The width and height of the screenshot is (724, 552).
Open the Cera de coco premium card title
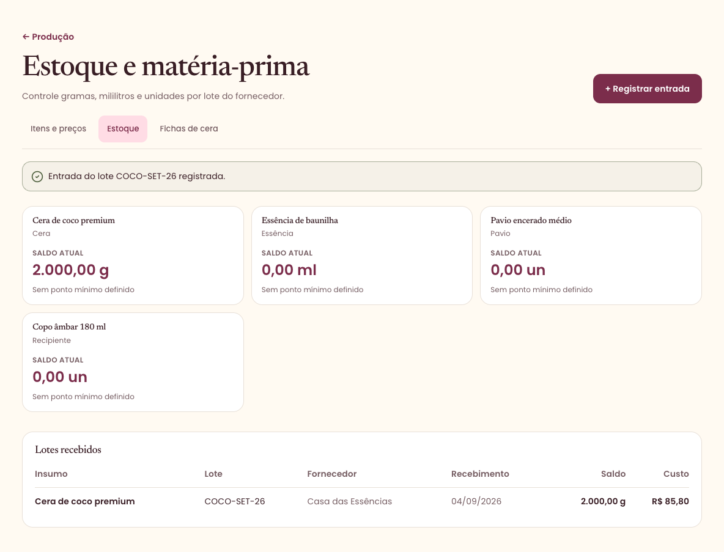[x=74, y=221]
